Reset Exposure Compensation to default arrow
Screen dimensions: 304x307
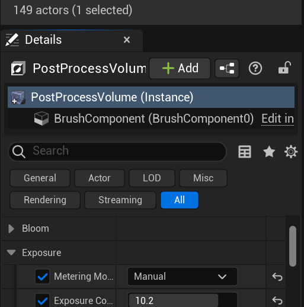277,300
